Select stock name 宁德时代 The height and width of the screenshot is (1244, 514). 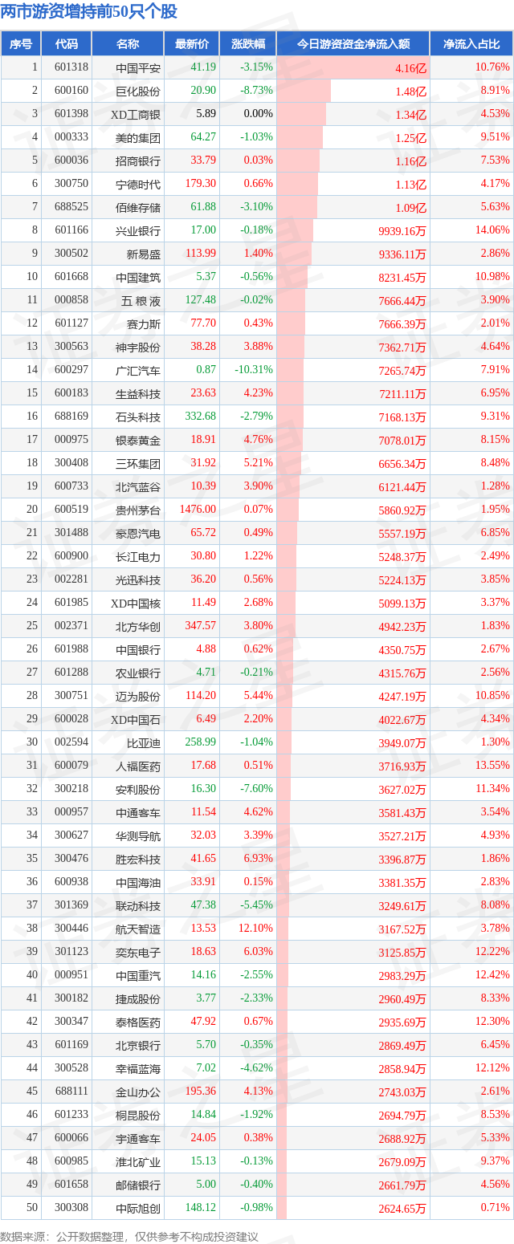pos(138,185)
